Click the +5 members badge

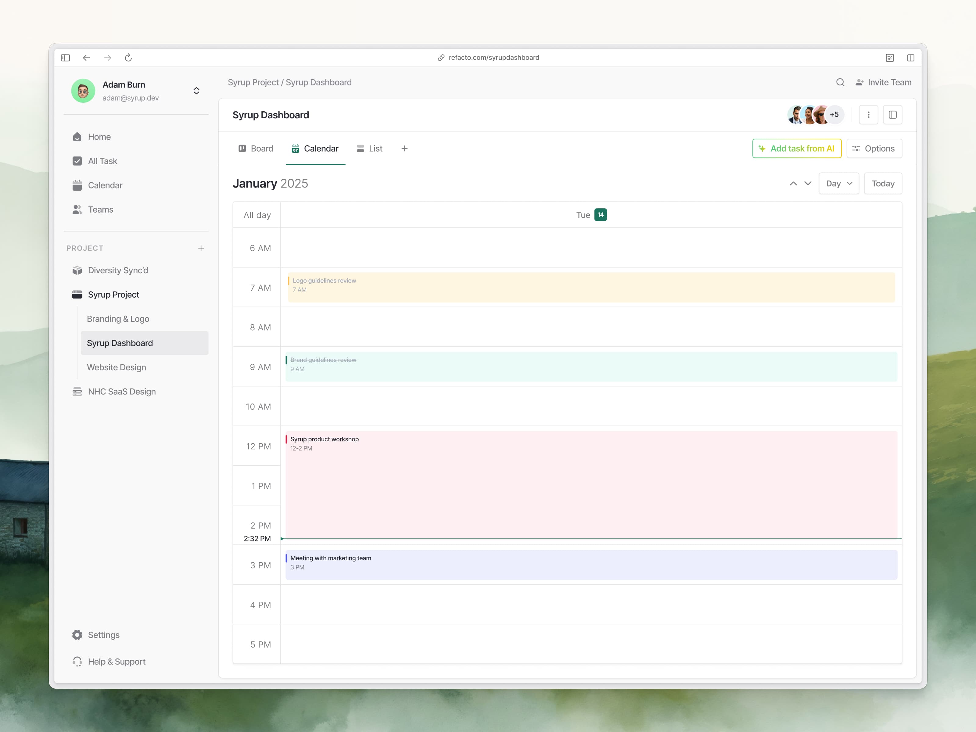[x=834, y=115]
